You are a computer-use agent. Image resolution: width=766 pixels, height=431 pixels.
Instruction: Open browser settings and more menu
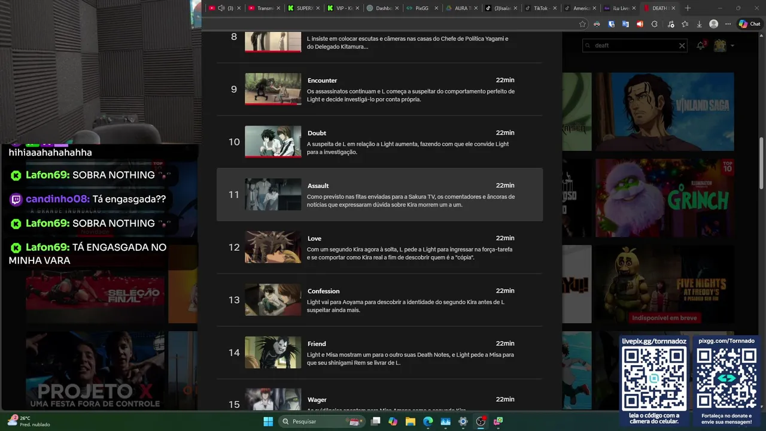[x=728, y=24]
